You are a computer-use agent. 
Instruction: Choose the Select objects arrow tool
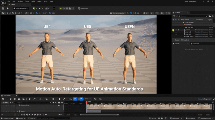coord(8,13)
